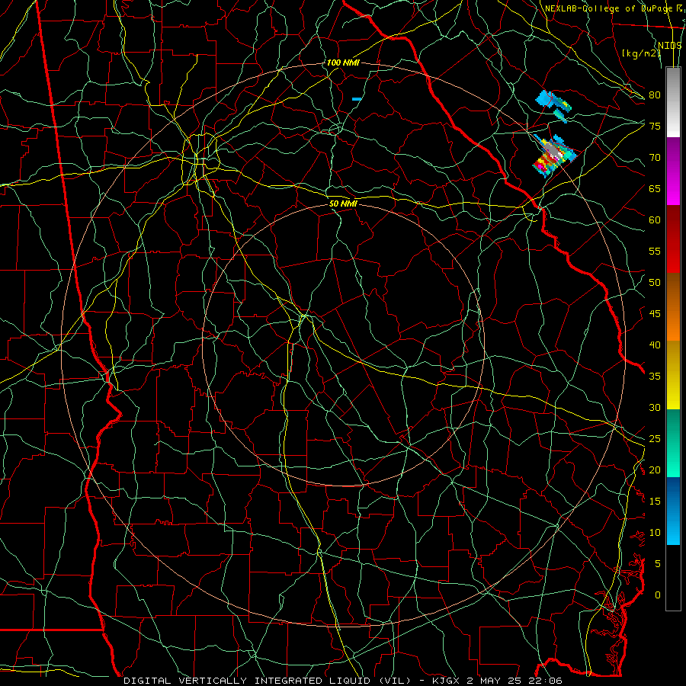Click the 65 value on the legend
Viewport: 686px width, 686px height.
[x=655, y=188]
